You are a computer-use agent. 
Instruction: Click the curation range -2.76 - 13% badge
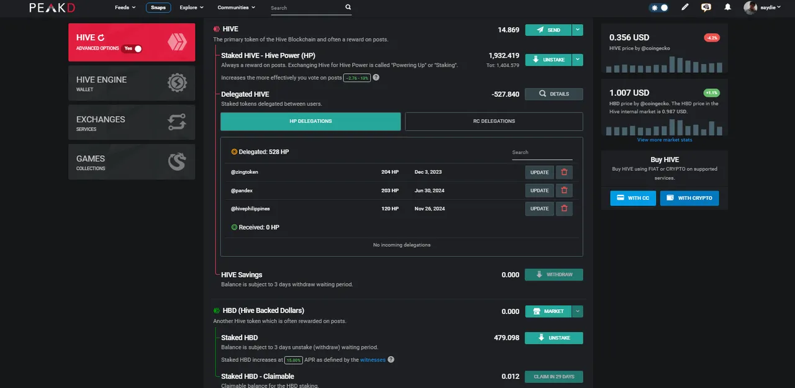click(357, 78)
